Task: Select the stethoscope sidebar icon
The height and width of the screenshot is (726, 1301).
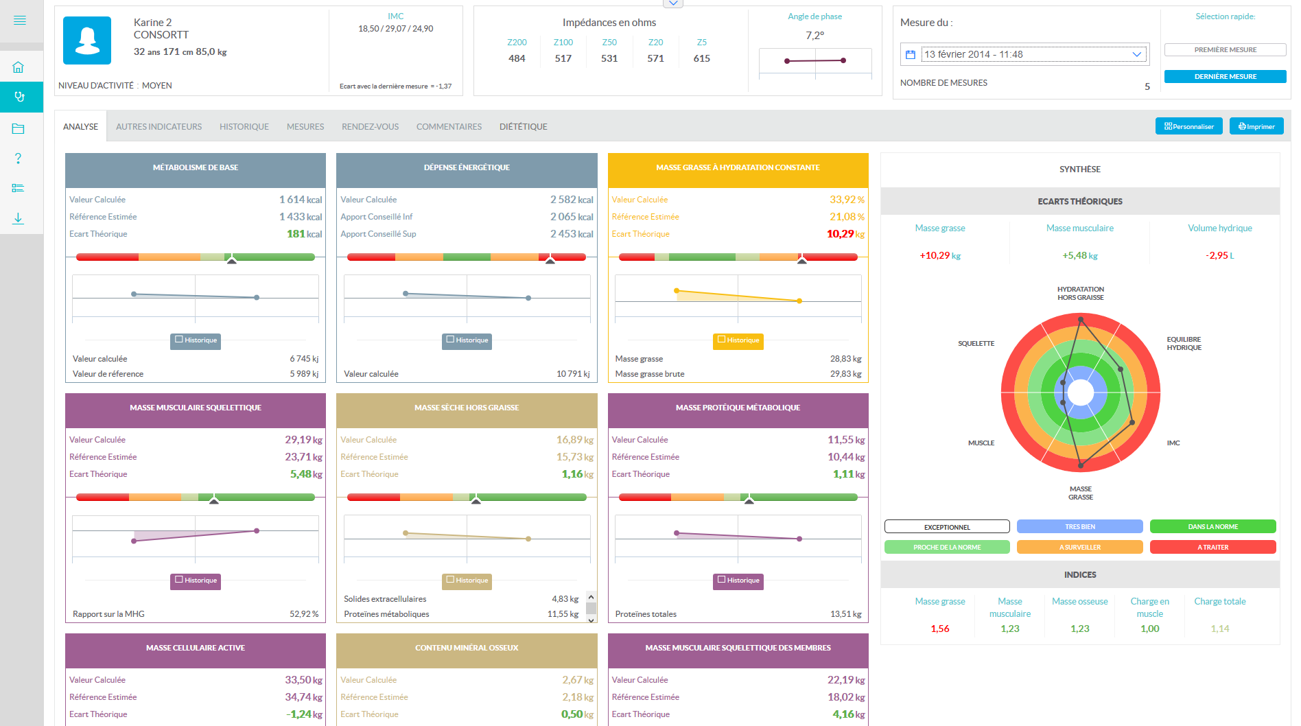Action: pos(20,97)
